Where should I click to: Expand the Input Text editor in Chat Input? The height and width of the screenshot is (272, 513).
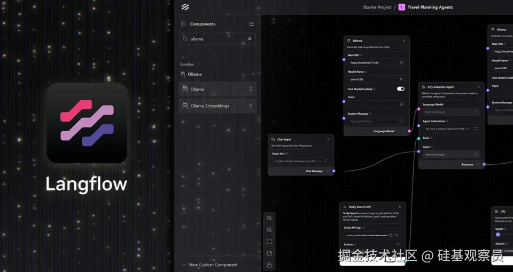pyautogui.click(x=325, y=161)
